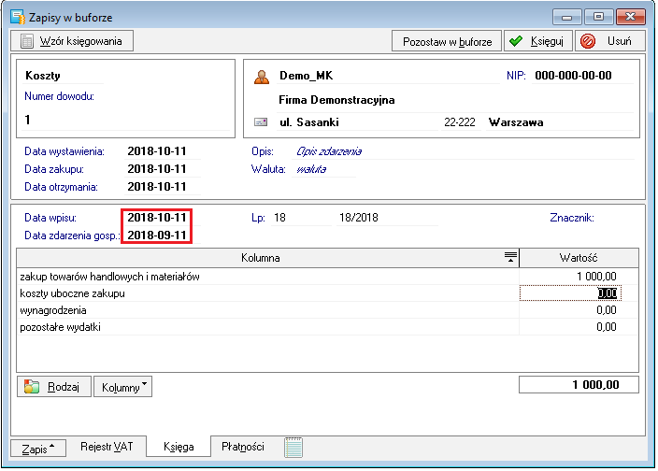
Task: Click Pozostaw w buforze button
Action: pyautogui.click(x=447, y=41)
